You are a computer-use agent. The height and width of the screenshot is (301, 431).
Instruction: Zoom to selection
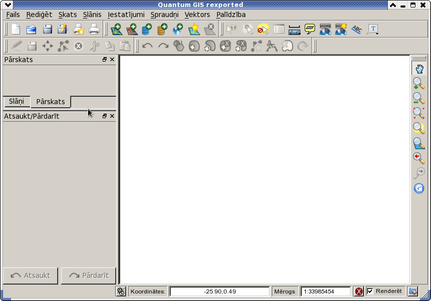click(419, 128)
